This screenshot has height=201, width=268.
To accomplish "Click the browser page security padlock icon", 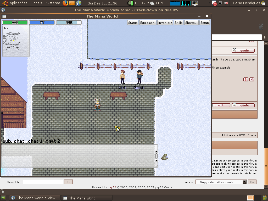I will (2, 191).
